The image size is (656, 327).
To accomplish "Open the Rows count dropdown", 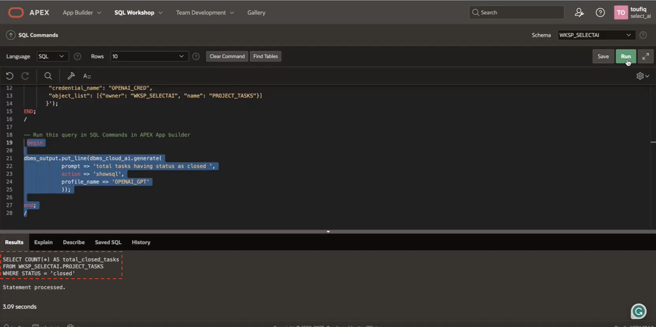I will [x=149, y=56].
